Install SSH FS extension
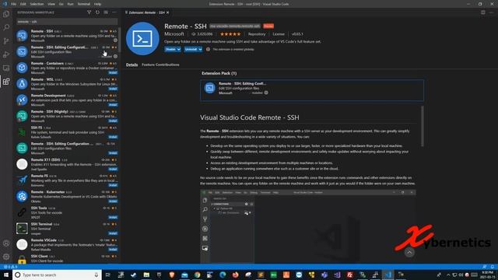The image size is (498, 280). pyautogui.click(x=113, y=137)
